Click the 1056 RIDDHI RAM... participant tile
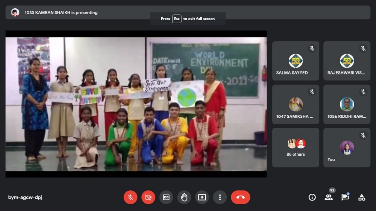The width and height of the screenshot is (376, 211). (347, 104)
